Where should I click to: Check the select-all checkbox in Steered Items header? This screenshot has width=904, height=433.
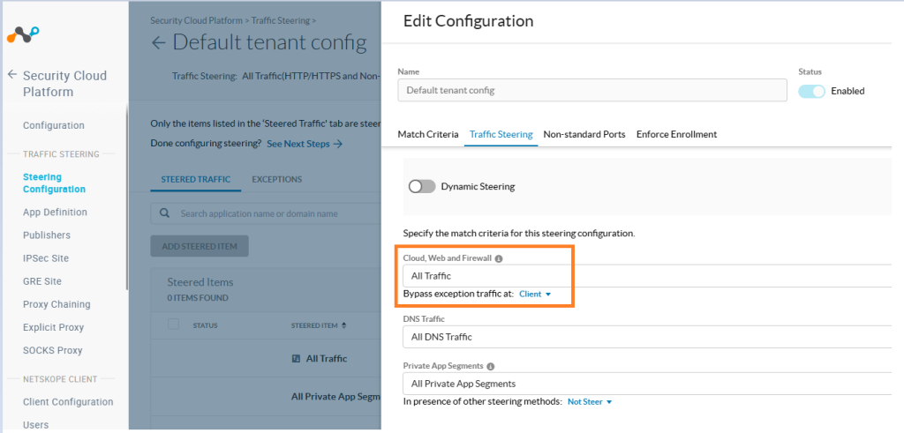point(174,324)
